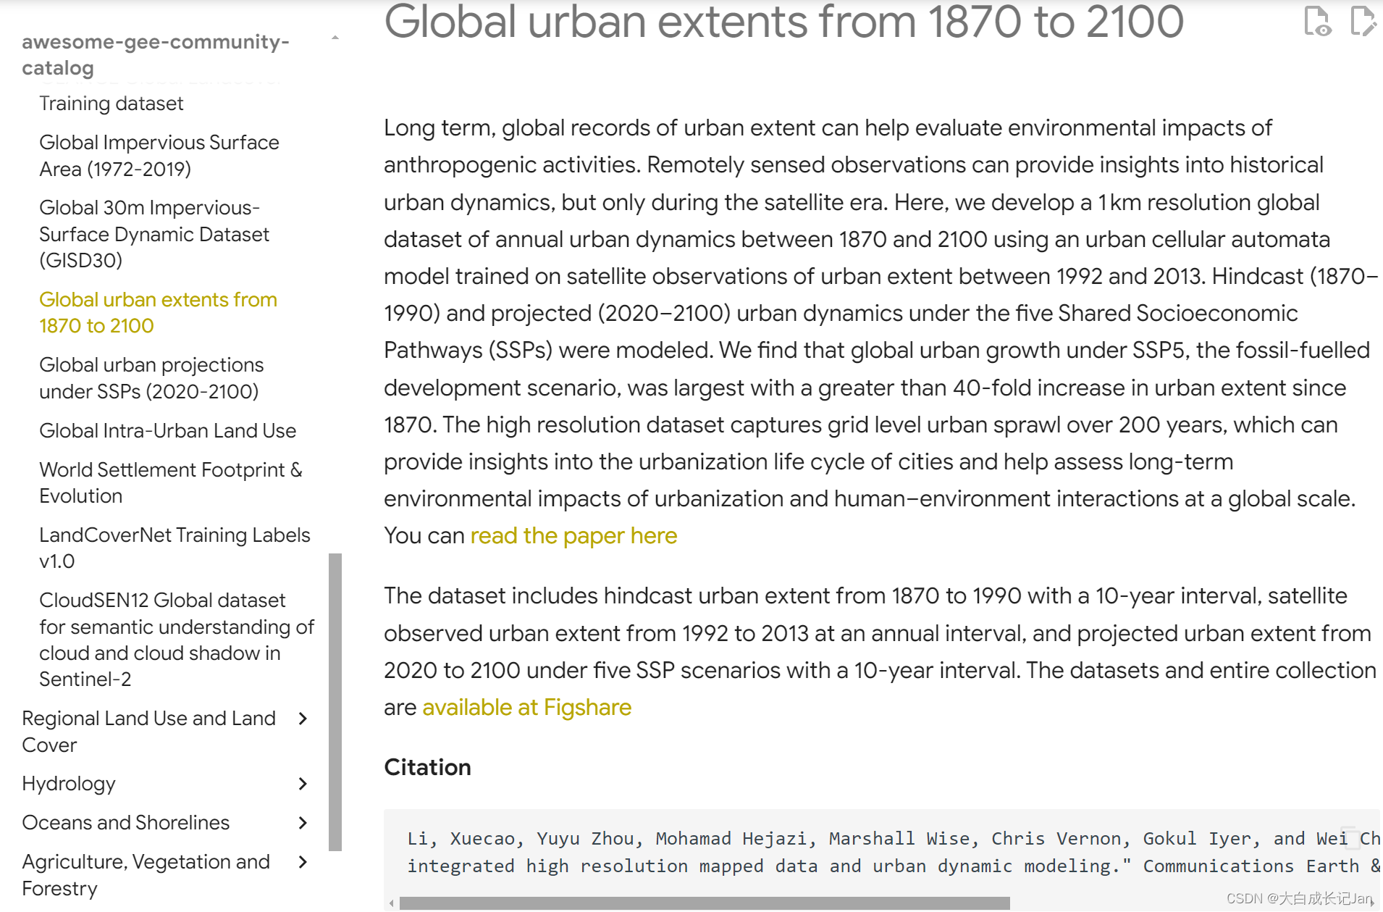The width and height of the screenshot is (1383, 912).
Task: Open Global Intra-Urban Land Use page
Action: [x=168, y=431]
